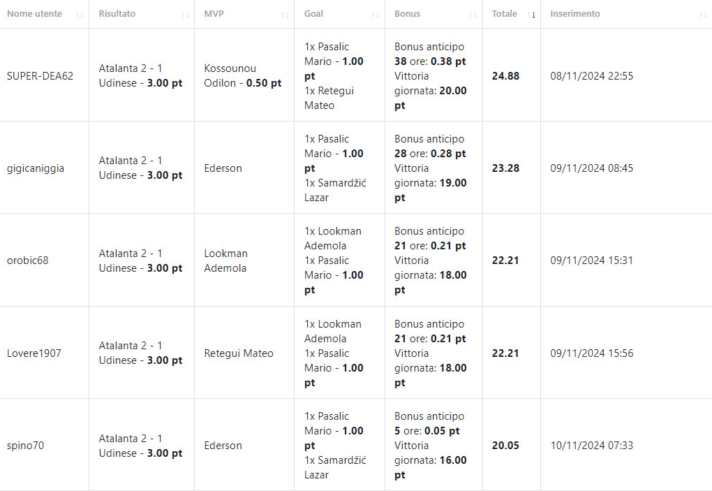
Task: Select the gigicaniggia username cell
Action: pyautogui.click(x=35, y=168)
